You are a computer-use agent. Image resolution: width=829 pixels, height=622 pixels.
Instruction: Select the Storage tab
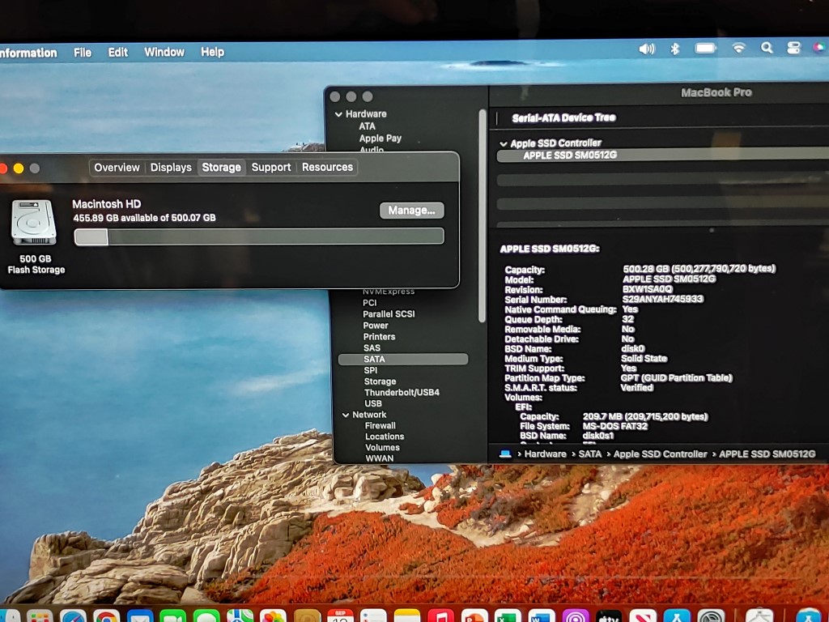221,167
